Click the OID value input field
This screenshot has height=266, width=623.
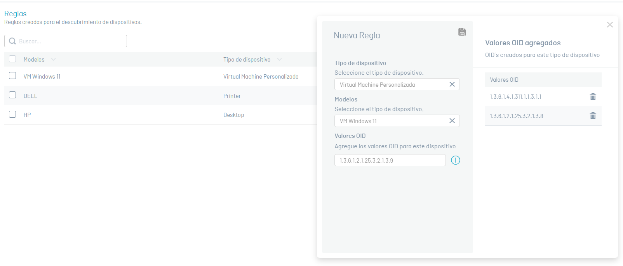[x=390, y=160]
